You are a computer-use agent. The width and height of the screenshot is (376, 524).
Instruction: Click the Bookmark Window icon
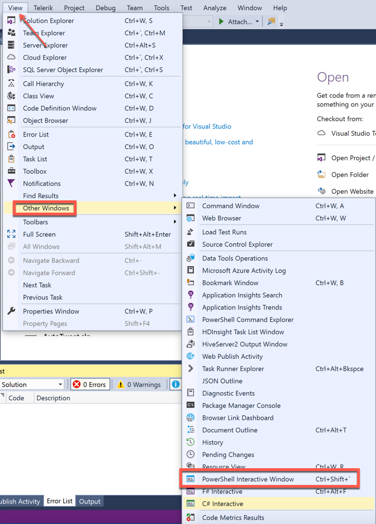click(191, 283)
